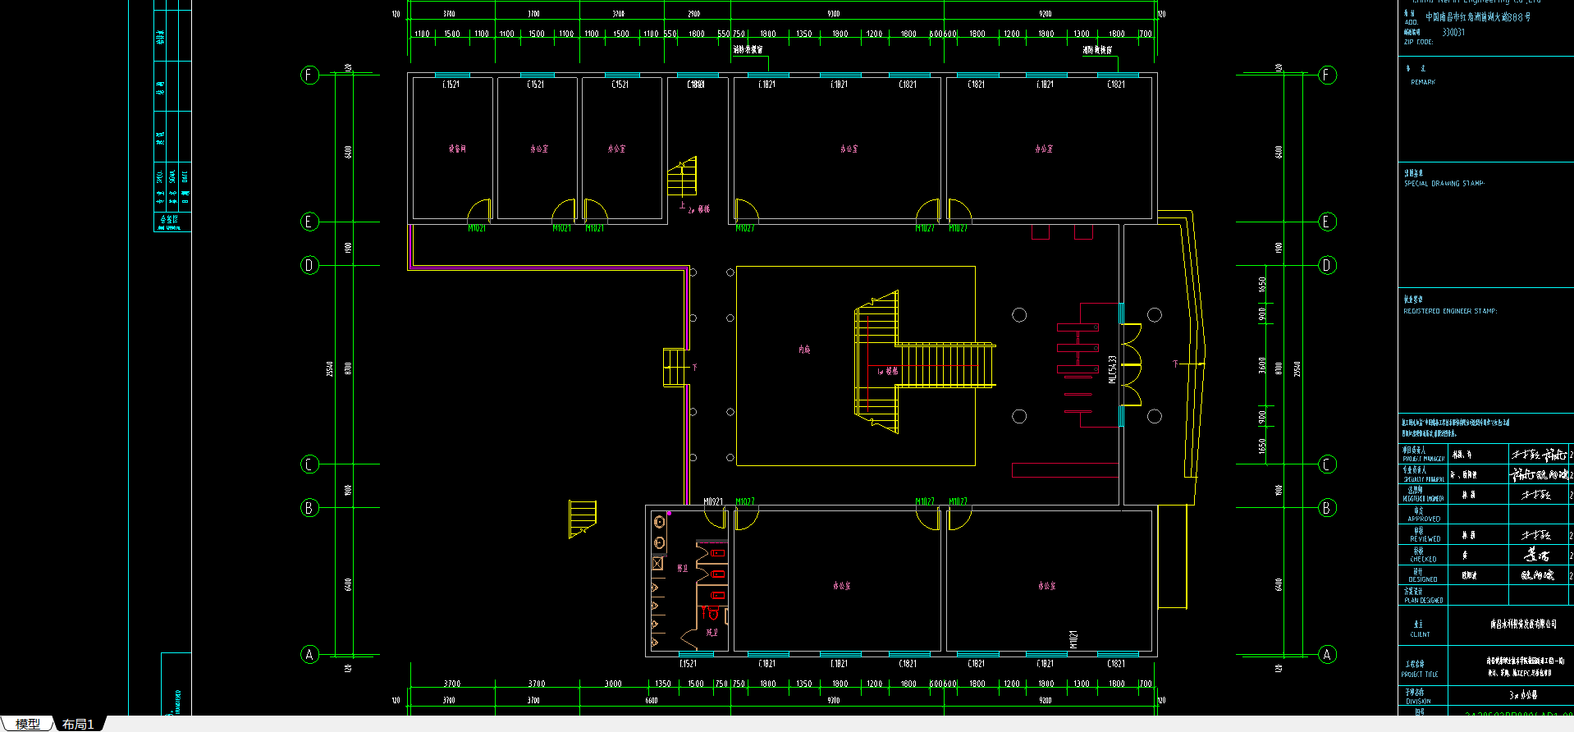Click the 2900 dimension text at top
Image resolution: width=1574 pixels, height=732 pixels.
694,14
